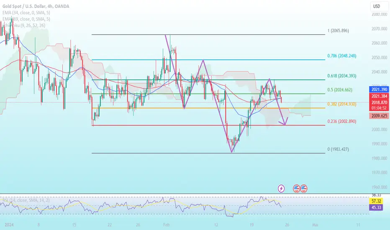Click the 0 (1983.427) Fib label

coord(338,149)
